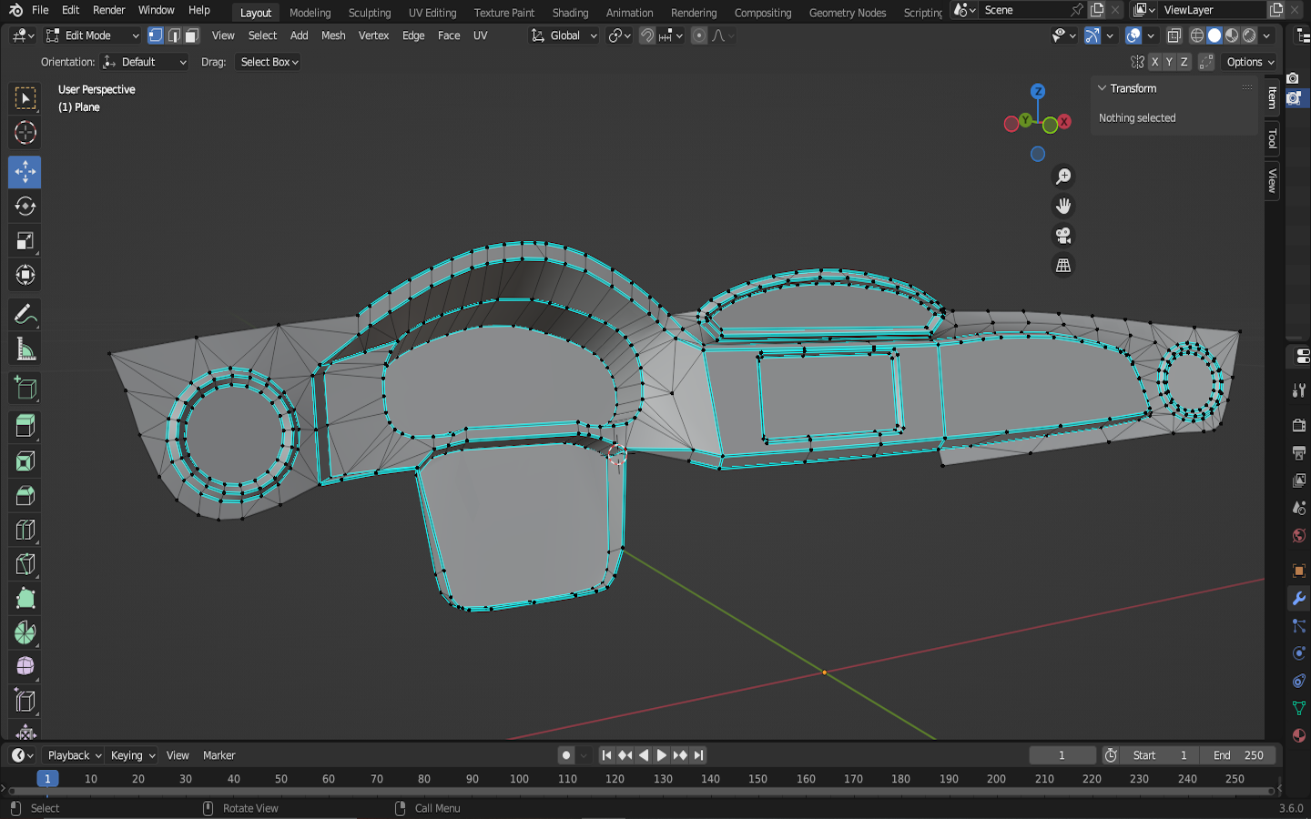Enable edge select mode

coord(174,35)
